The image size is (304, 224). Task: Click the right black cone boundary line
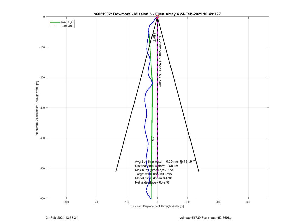178,94
